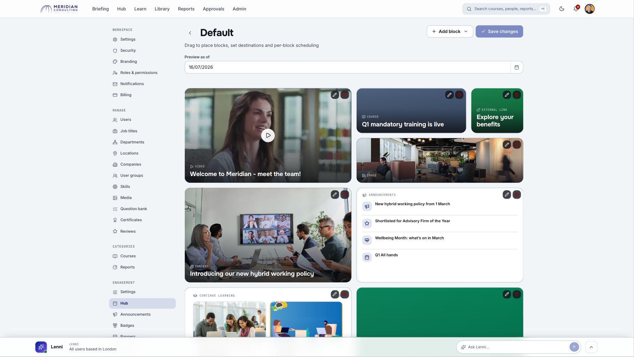The width and height of the screenshot is (634, 357).
Task: Click the Meridian Consulting logo
Action: pos(59,9)
